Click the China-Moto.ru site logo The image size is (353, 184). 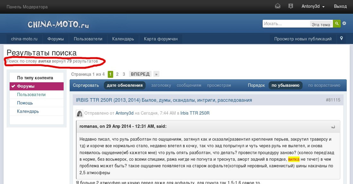tap(58, 24)
